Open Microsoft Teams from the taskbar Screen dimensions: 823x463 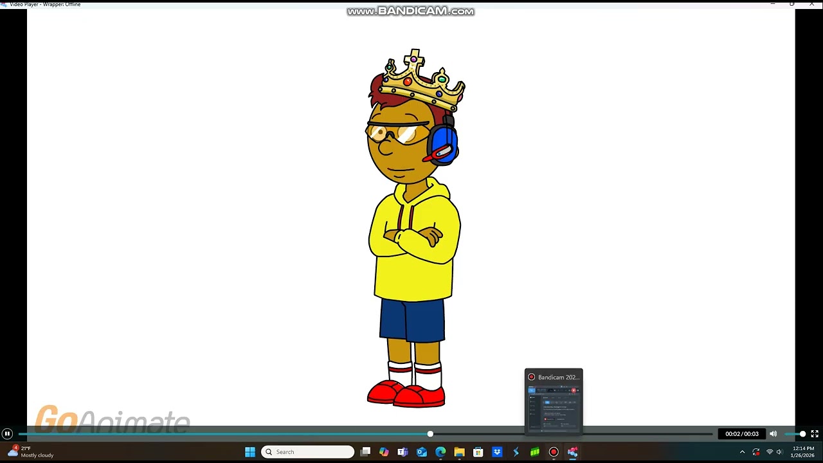pyautogui.click(x=402, y=452)
